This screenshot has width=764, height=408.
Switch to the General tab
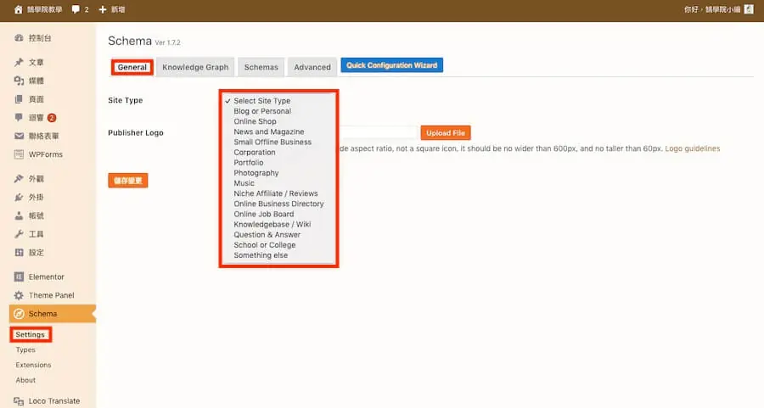pyautogui.click(x=132, y=67)
